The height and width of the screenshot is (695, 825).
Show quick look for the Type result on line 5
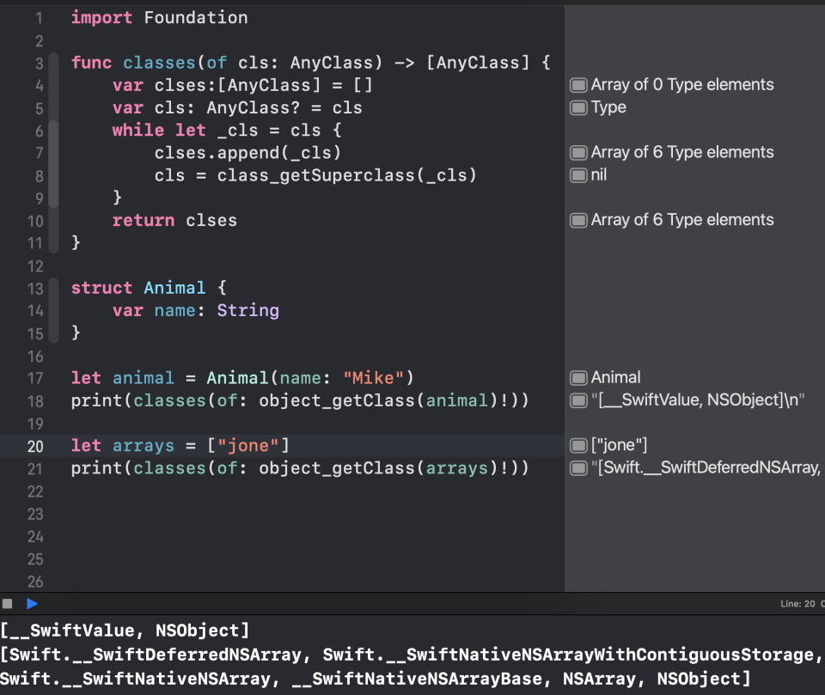(578, 107)
